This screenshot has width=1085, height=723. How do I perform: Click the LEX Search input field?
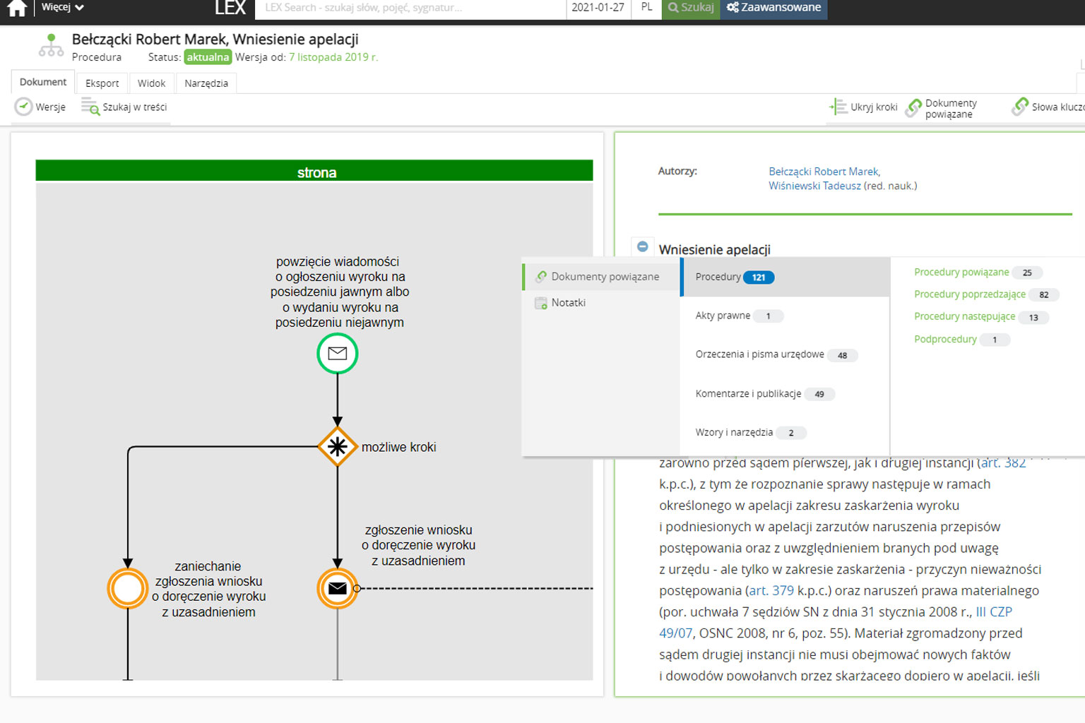[410, 8]
